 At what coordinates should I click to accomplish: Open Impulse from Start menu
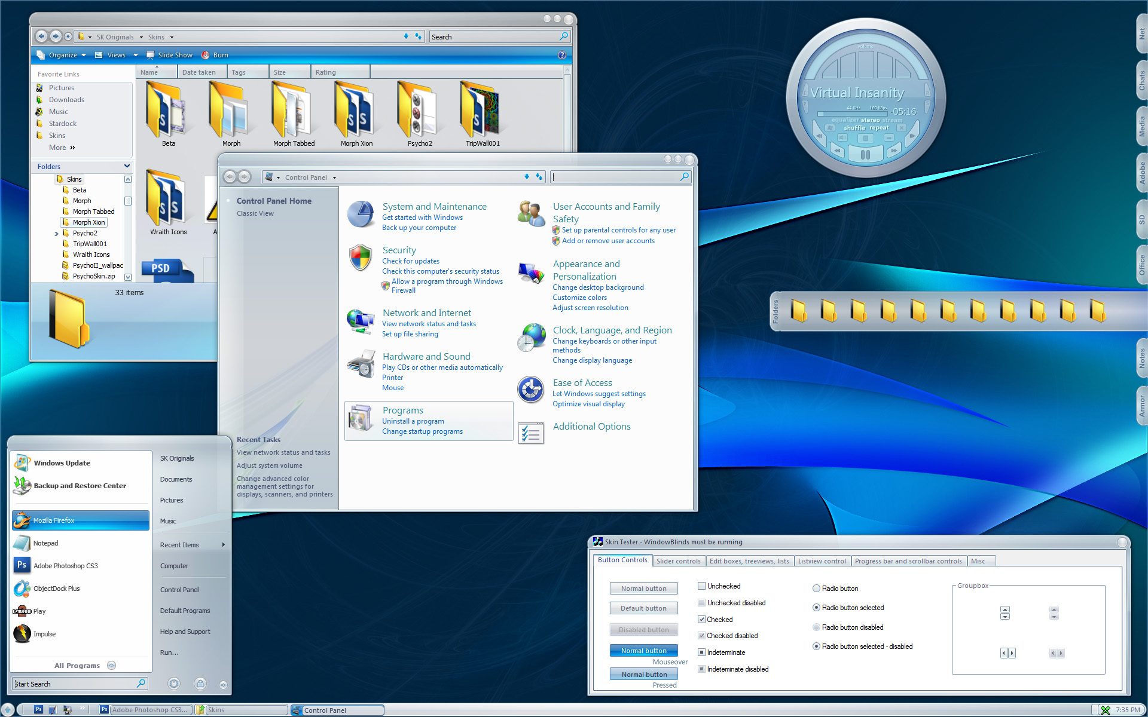81,634
